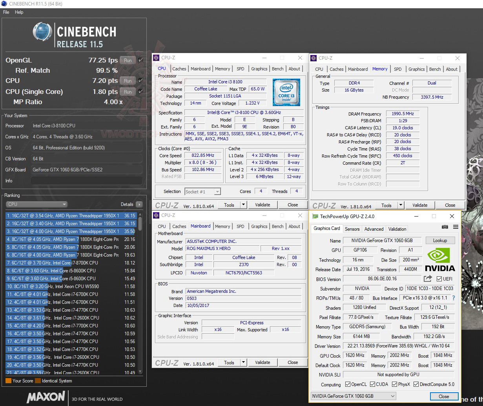This screenshot has width=483, height=406.
Task: Toggle the OpenCL checkbox
Action: pos(348,384)
